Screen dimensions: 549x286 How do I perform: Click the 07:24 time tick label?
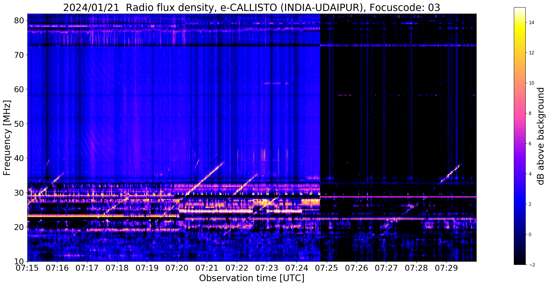[x=297, y=268]
